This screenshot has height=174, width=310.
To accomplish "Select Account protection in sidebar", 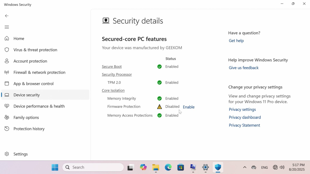I will point(45,61).
